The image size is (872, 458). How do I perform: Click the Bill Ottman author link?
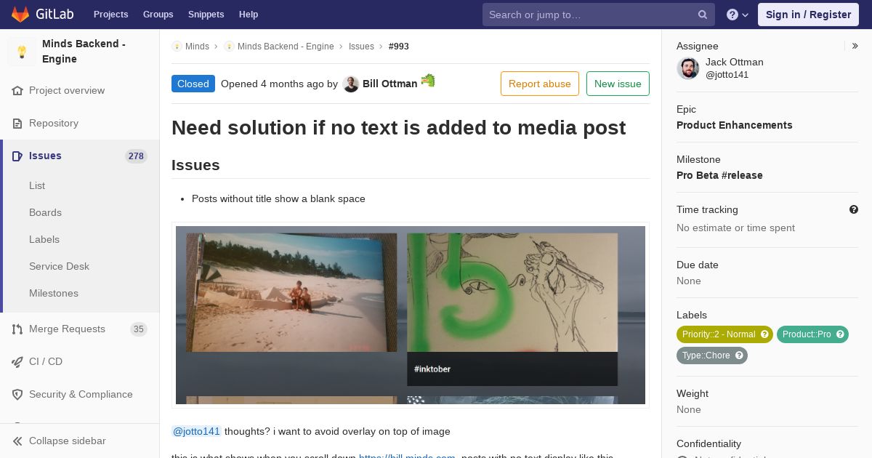(x=389, y=84)
